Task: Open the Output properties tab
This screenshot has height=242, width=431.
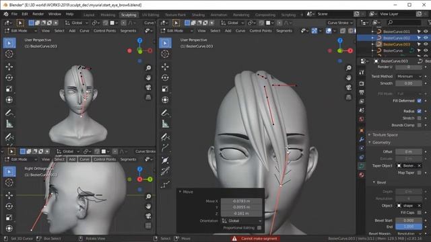Action: coord(362,93)
